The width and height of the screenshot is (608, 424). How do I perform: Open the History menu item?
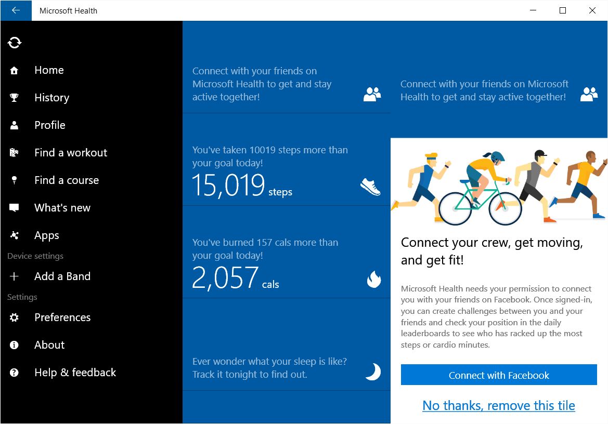coord(52,98)
